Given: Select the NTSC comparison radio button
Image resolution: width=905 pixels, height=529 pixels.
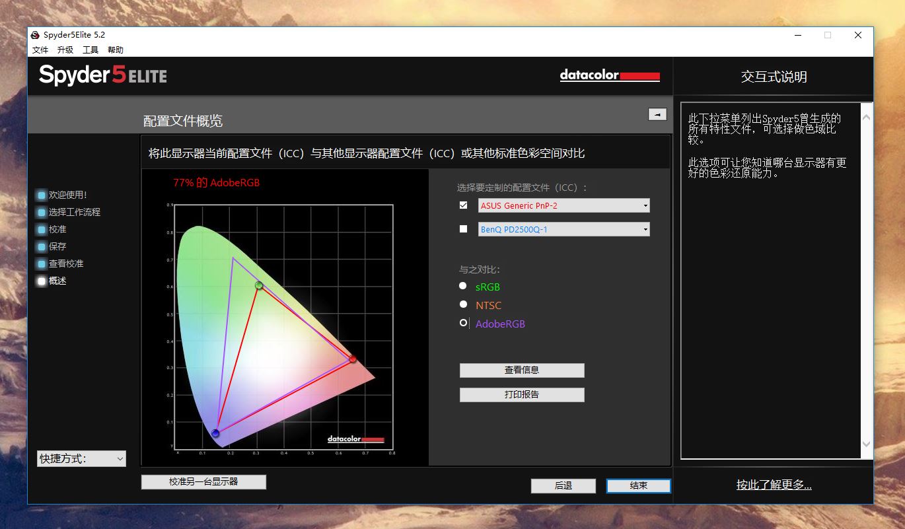Looking at the screenshot, I should click(463, 304).
